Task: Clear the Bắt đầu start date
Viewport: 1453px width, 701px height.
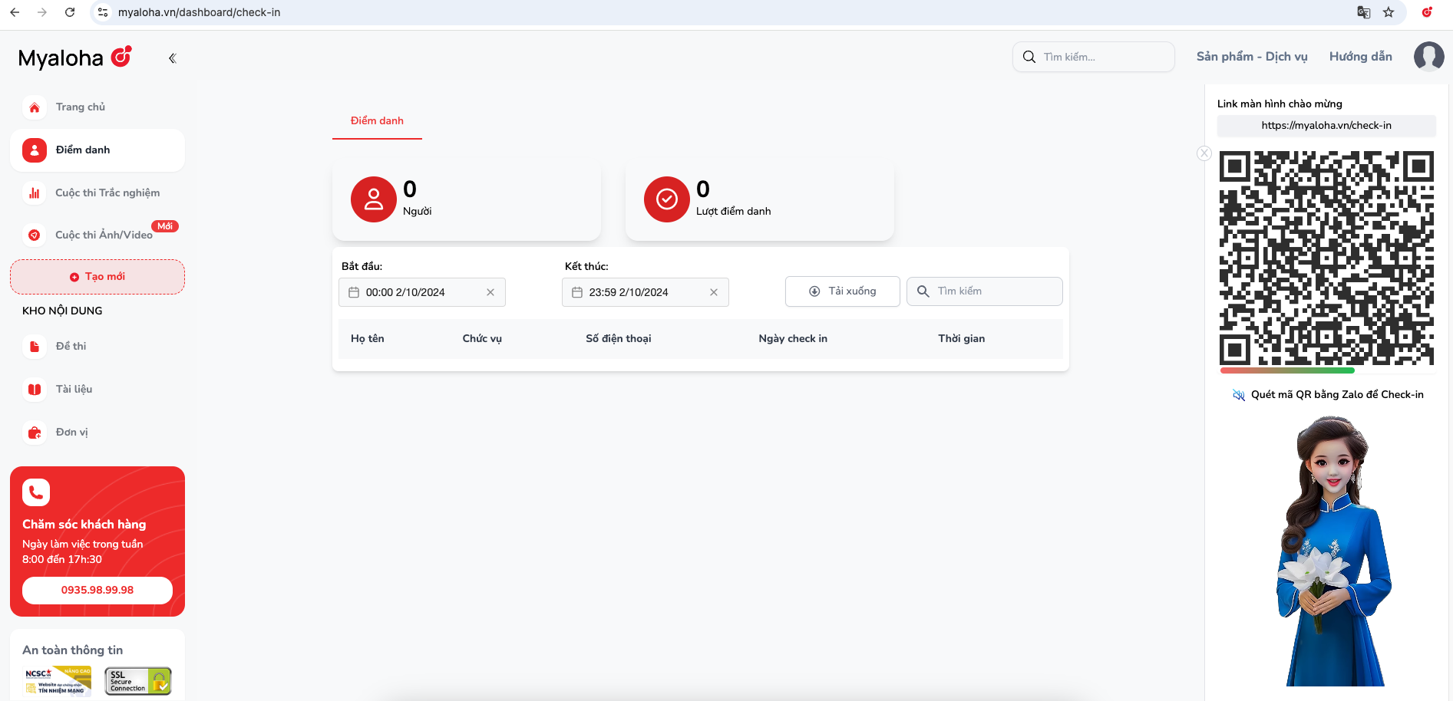Action: [x=490, y=292]
